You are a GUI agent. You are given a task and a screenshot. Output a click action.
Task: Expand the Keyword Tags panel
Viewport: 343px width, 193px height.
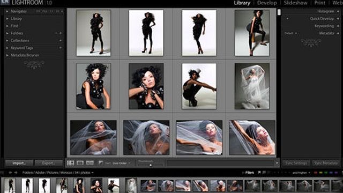(x=7, y=48)
